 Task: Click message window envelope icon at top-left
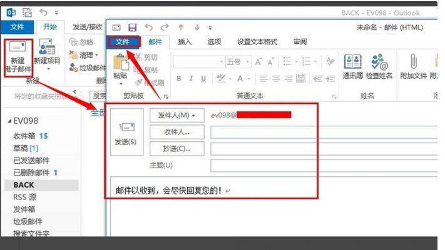tap(116, 27)
